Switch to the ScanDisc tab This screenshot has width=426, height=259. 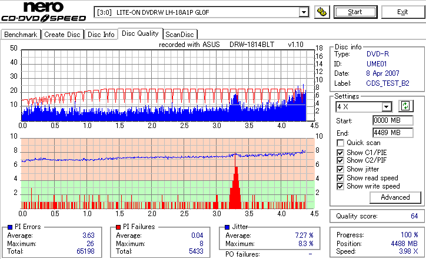(x=179, y=35)
